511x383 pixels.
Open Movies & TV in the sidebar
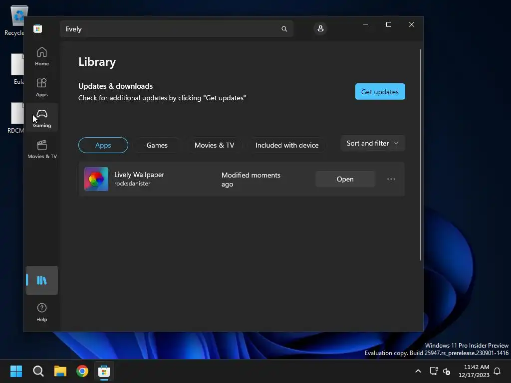pyautogui.click(x=42, y=149)
